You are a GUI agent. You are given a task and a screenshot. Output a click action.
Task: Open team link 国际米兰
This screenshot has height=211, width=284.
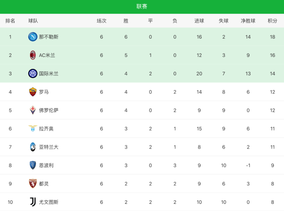pyautogui.click(x=49, y=73)
